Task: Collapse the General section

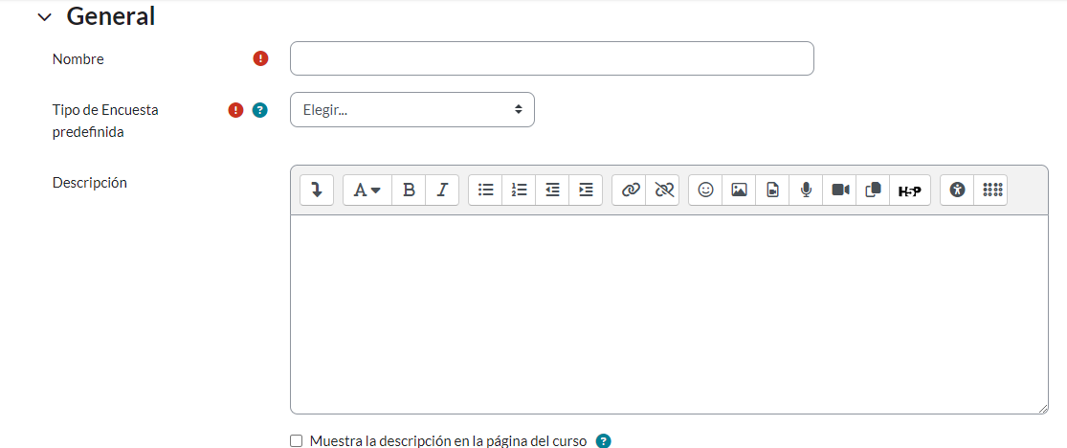Action: (x=44, y=17)
